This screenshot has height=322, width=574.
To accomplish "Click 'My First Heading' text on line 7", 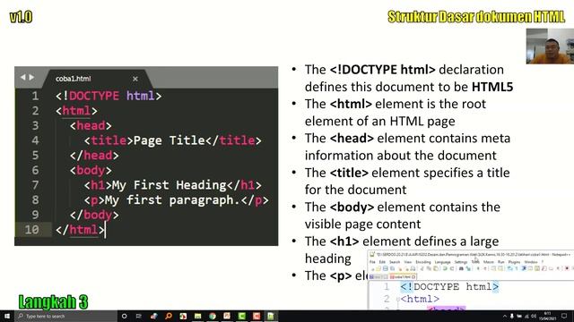I will click(x=170, y=185).
